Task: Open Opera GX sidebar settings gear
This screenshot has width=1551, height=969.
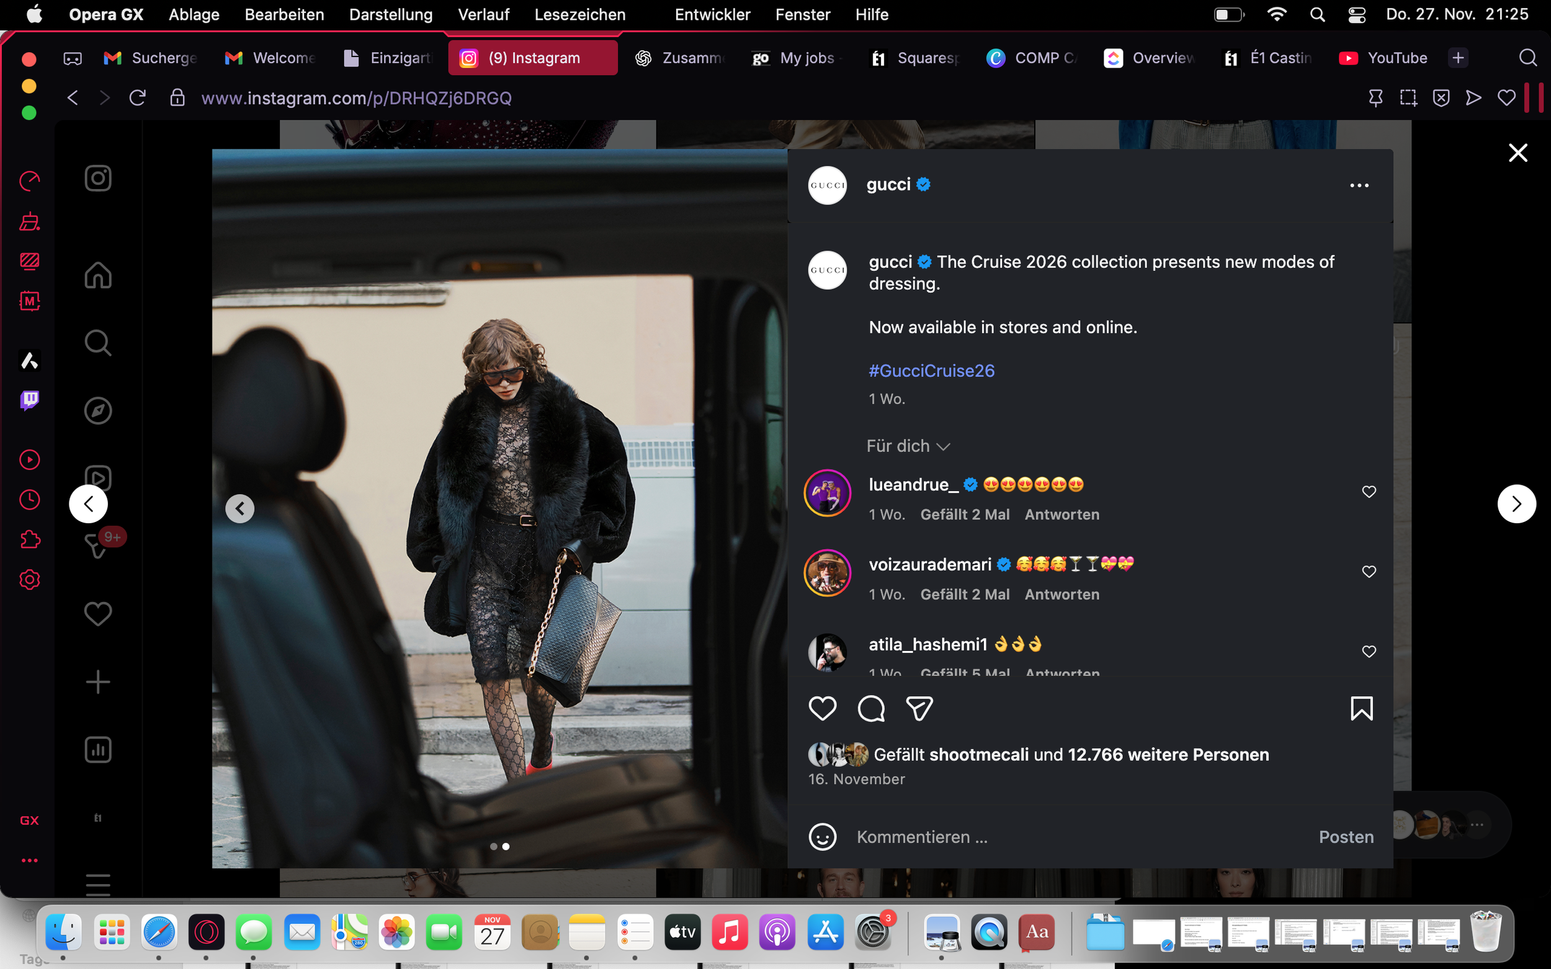Action: pyautogui.click(x=30, y=579)
